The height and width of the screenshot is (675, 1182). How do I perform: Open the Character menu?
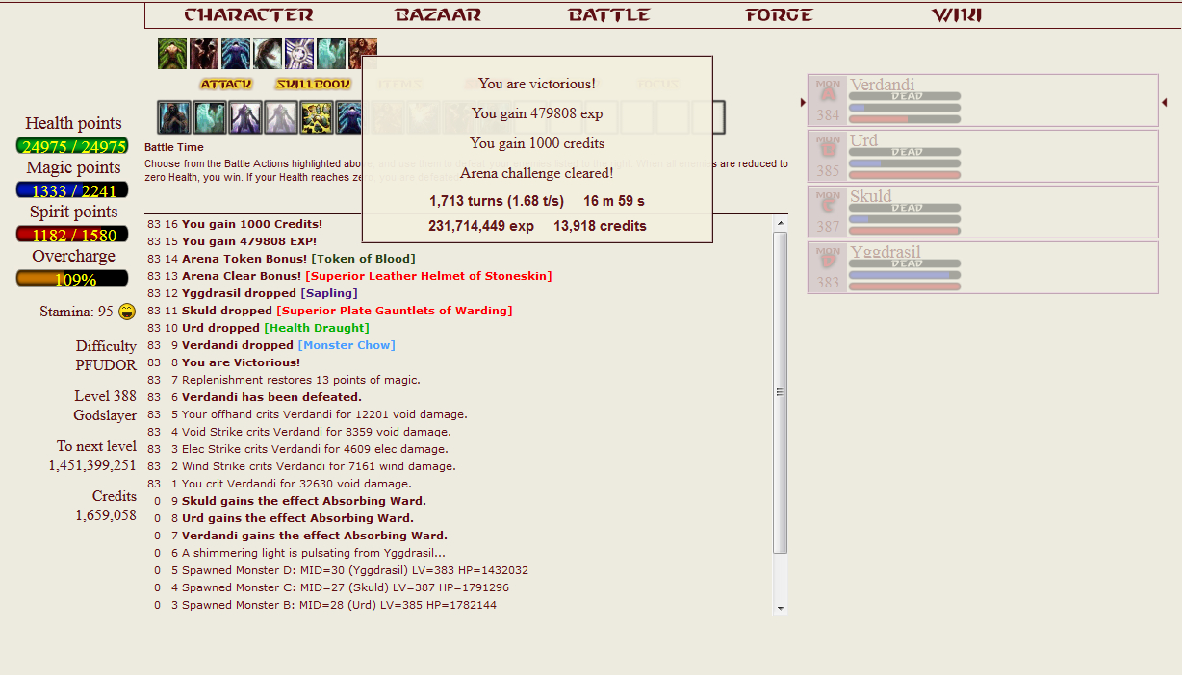pos(248,15)
